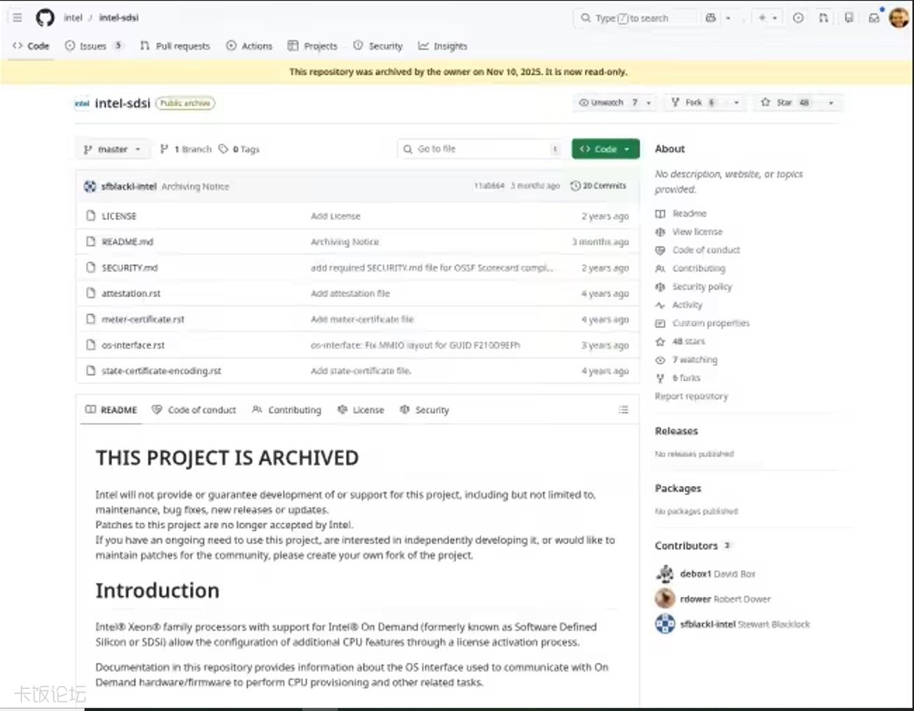Expand the master branch dropdown
The width and height of the screenshot is (914, 711).
(113, 149)
